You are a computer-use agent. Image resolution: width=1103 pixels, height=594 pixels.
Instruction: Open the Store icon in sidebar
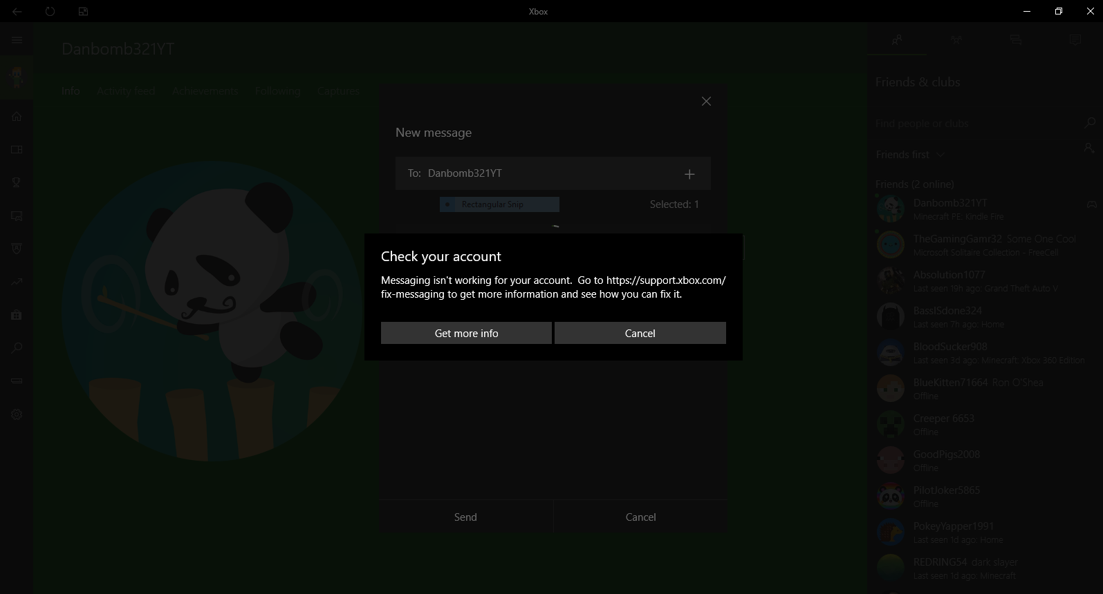coord(17,315)
